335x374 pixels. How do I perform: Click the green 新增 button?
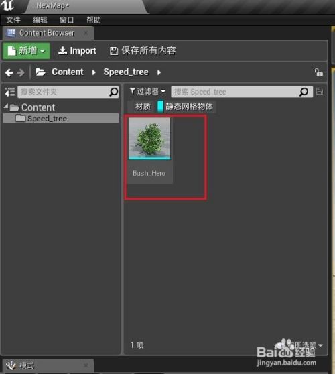pyautogui.click(x=26, y=51)
